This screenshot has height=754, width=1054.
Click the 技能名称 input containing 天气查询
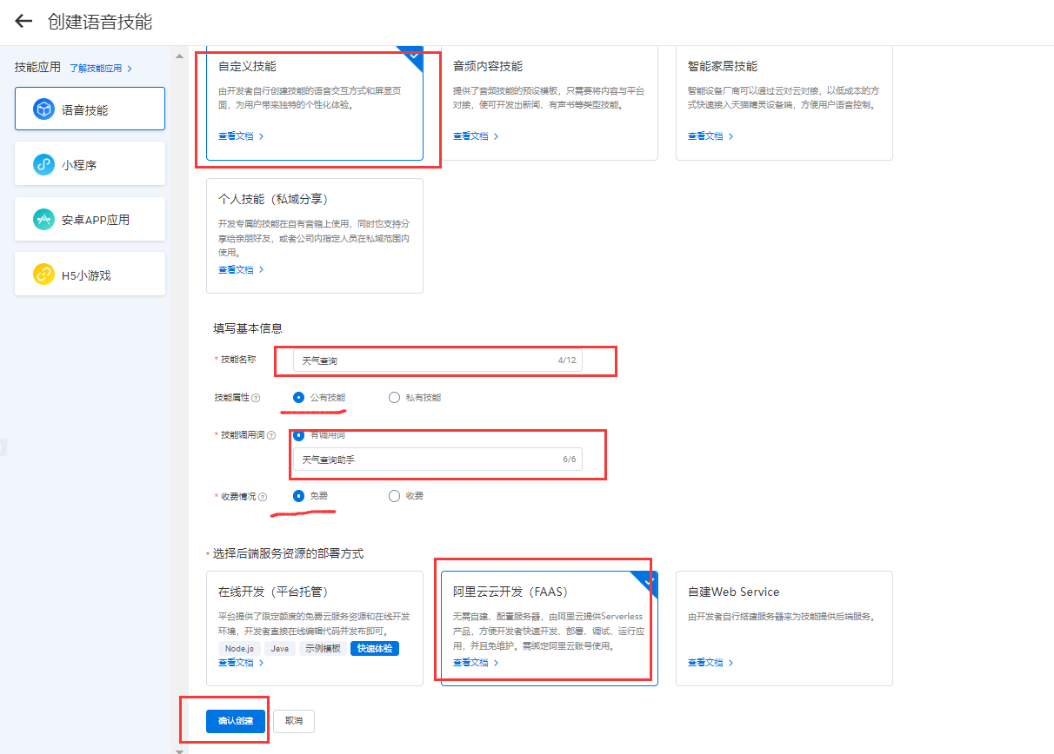click(437, 360)
